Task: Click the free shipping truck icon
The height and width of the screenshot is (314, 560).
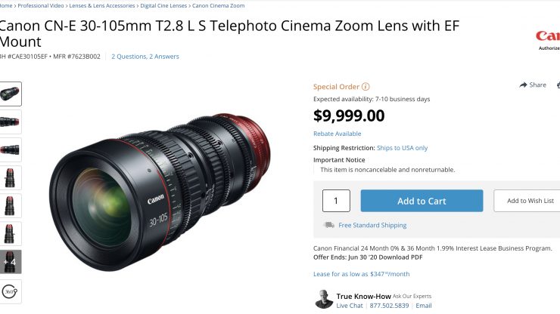Action: click(x=328, y=225)
